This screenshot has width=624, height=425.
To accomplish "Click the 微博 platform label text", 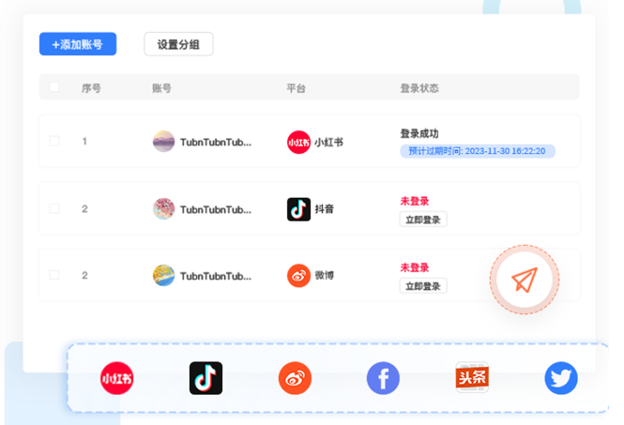I will click(325, 276).
